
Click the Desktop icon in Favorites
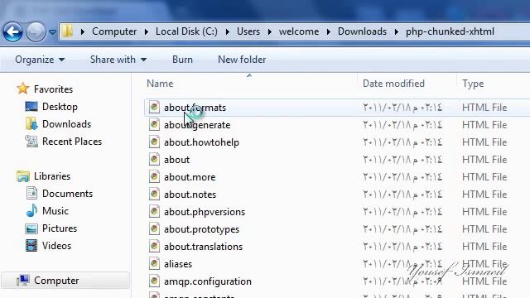click(31, 107)
